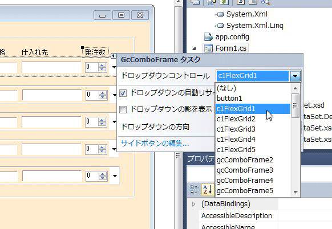The height and width of the screenshot is (229, 332).
Task: Open third row's combo frame dropdown arrow
Action: pos(114,122)
